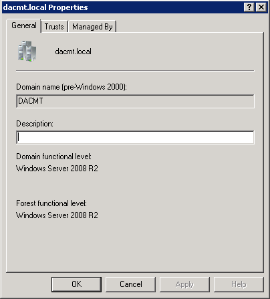The image size is (270, 299).
Task: Click the question mark help icon
Action: (249, 7)
